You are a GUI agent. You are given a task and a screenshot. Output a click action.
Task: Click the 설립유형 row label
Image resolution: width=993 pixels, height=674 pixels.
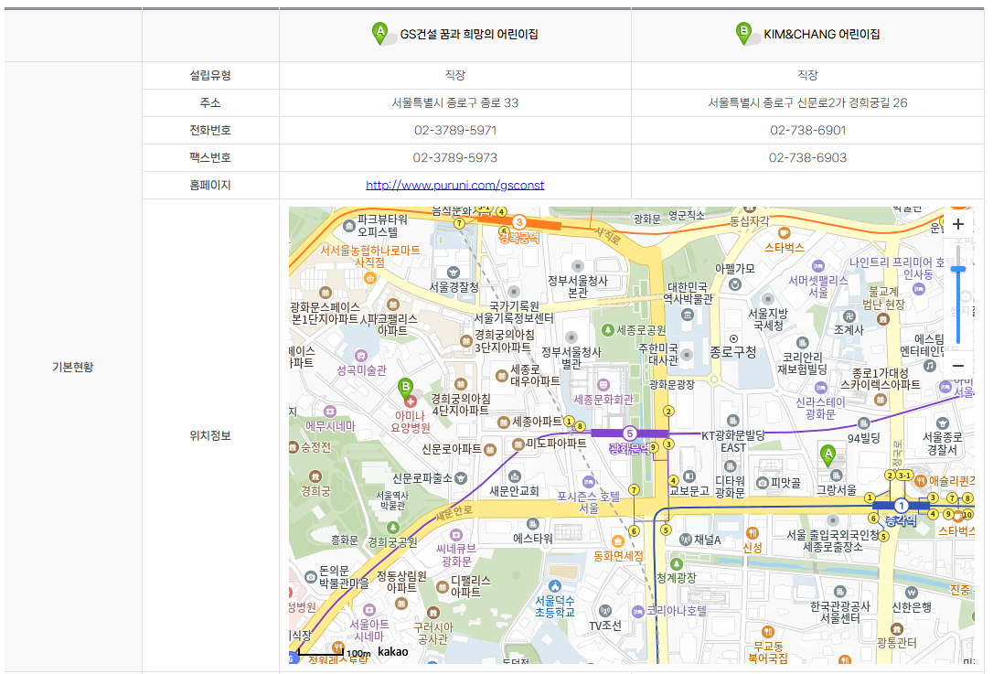coord(210,75)
